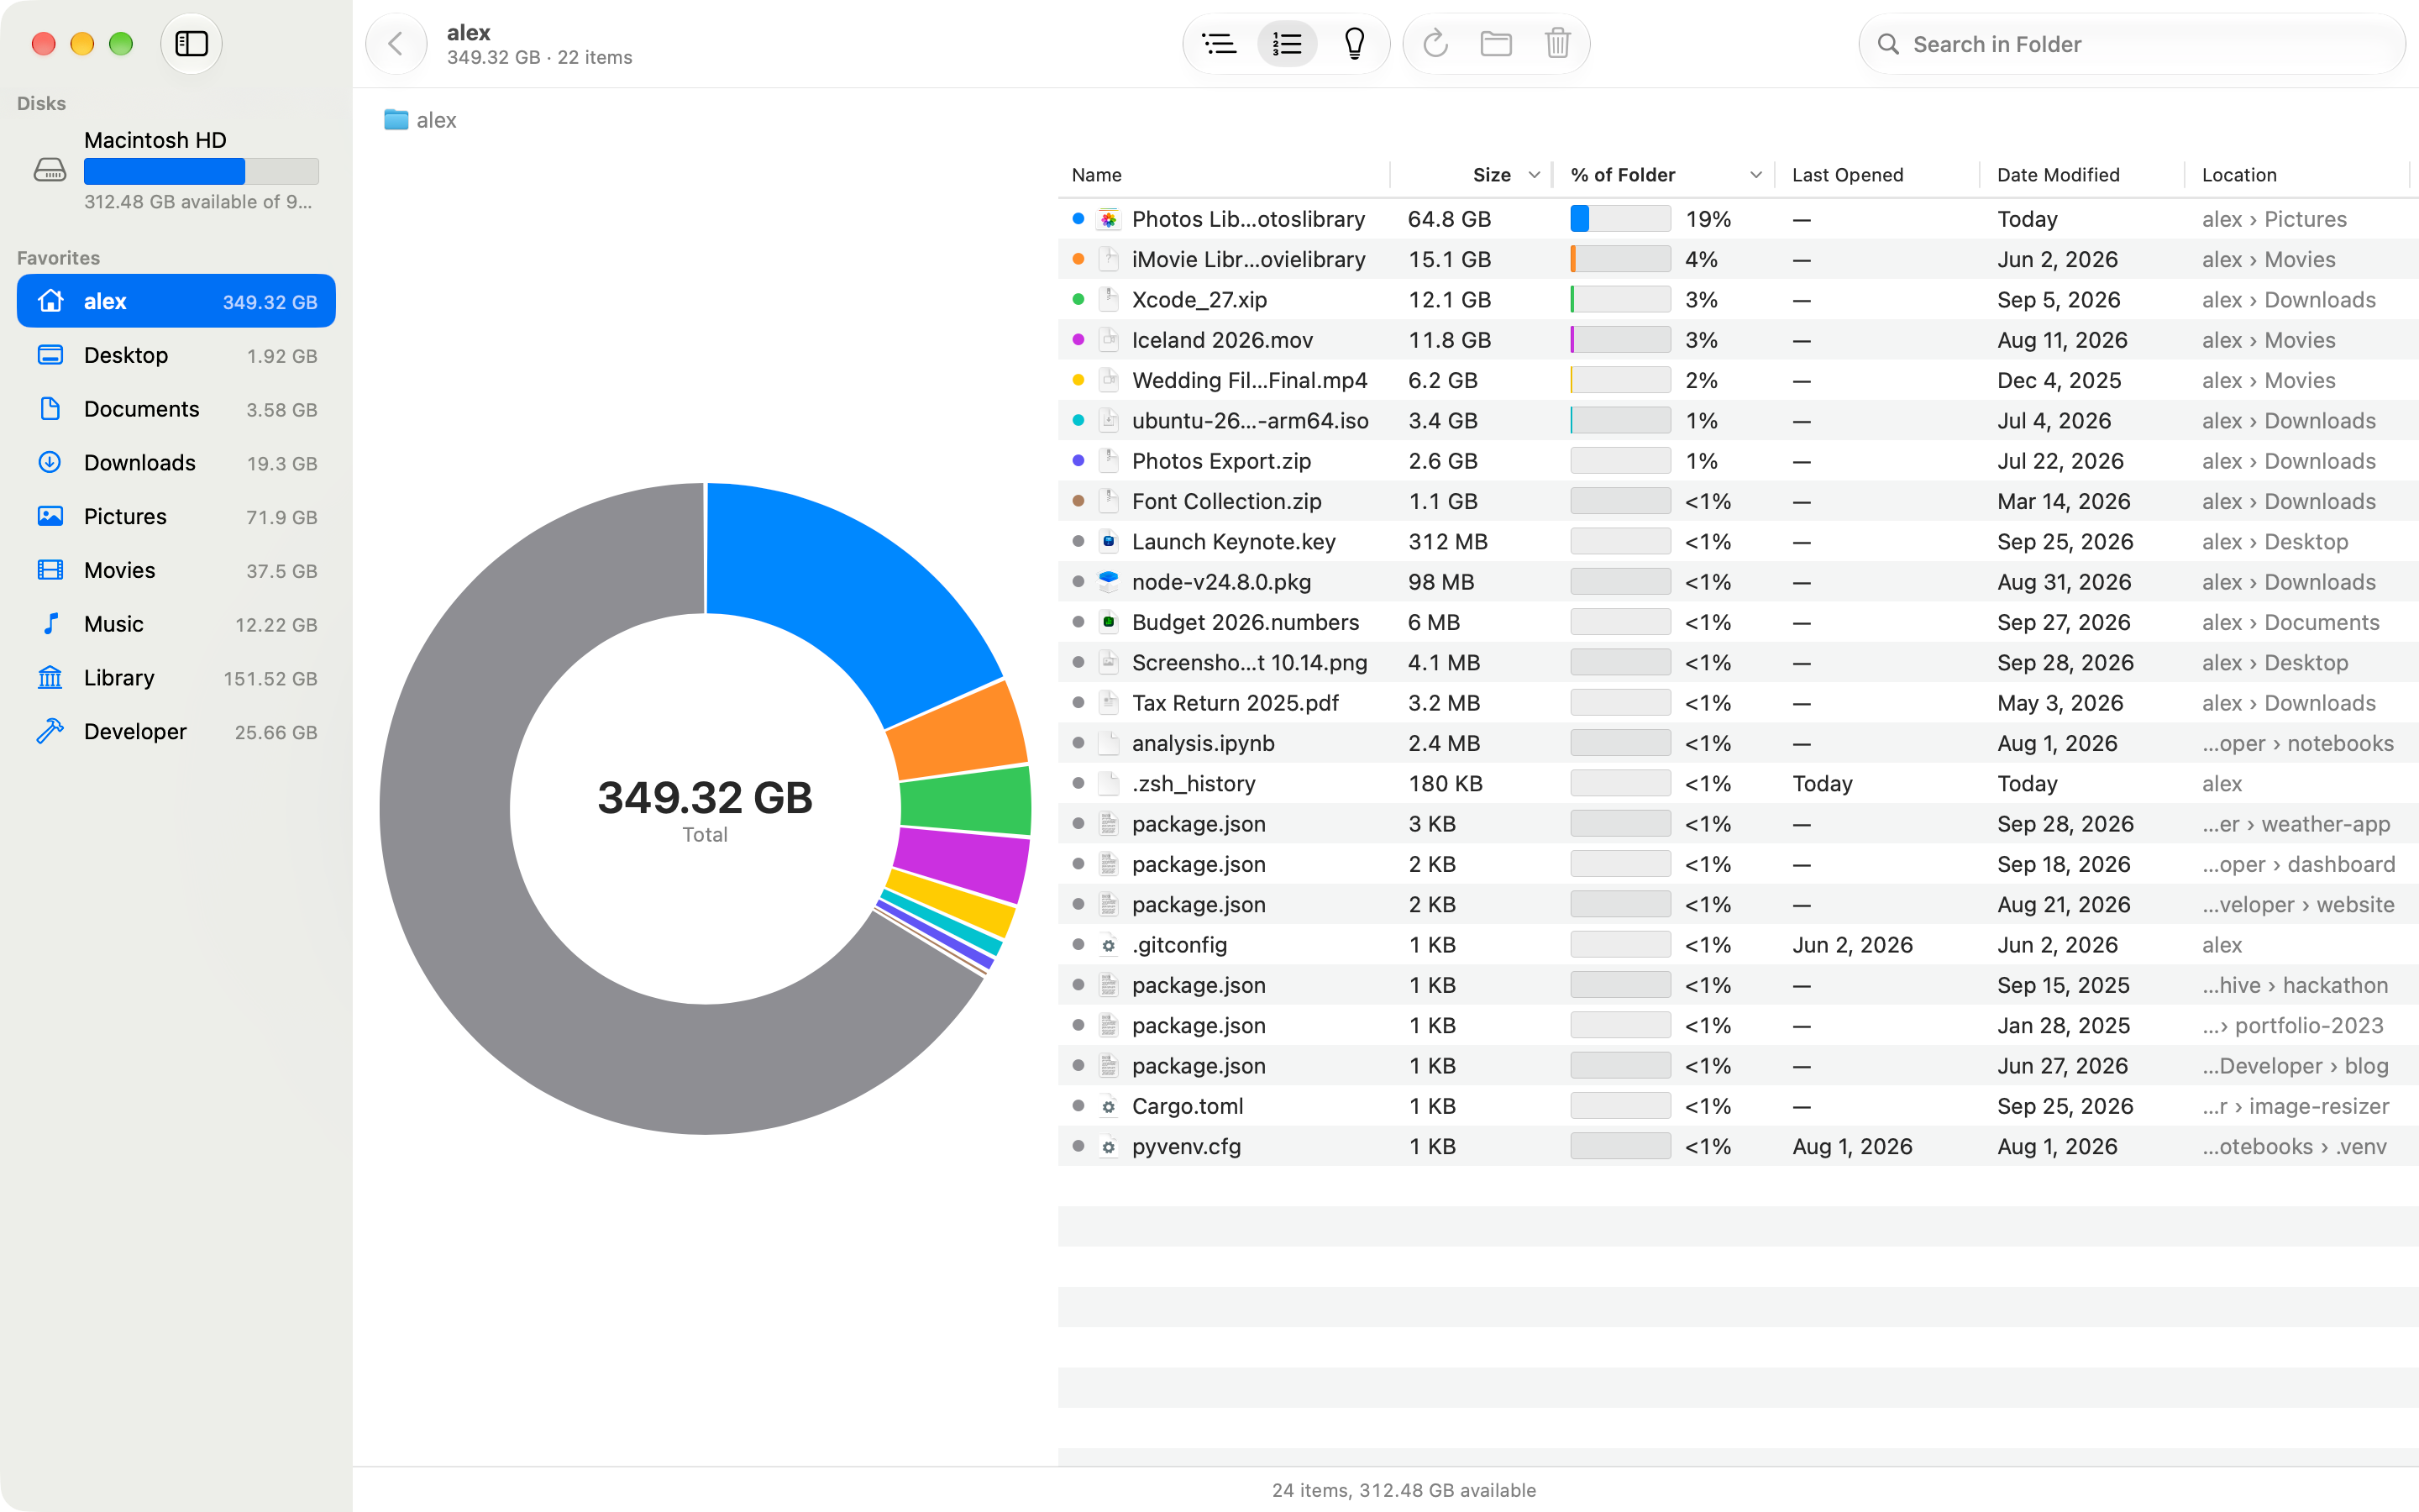Toggle the sidebar visibility button
This screenshot has width=2419, height=1512.
[191, 44]
